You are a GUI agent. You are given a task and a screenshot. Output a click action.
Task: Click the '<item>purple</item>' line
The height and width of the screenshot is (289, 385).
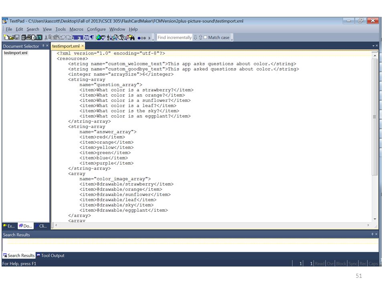(x=107, y=163)
